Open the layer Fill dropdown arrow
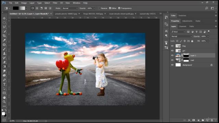The image size is (219, 123). coord(208,41)
